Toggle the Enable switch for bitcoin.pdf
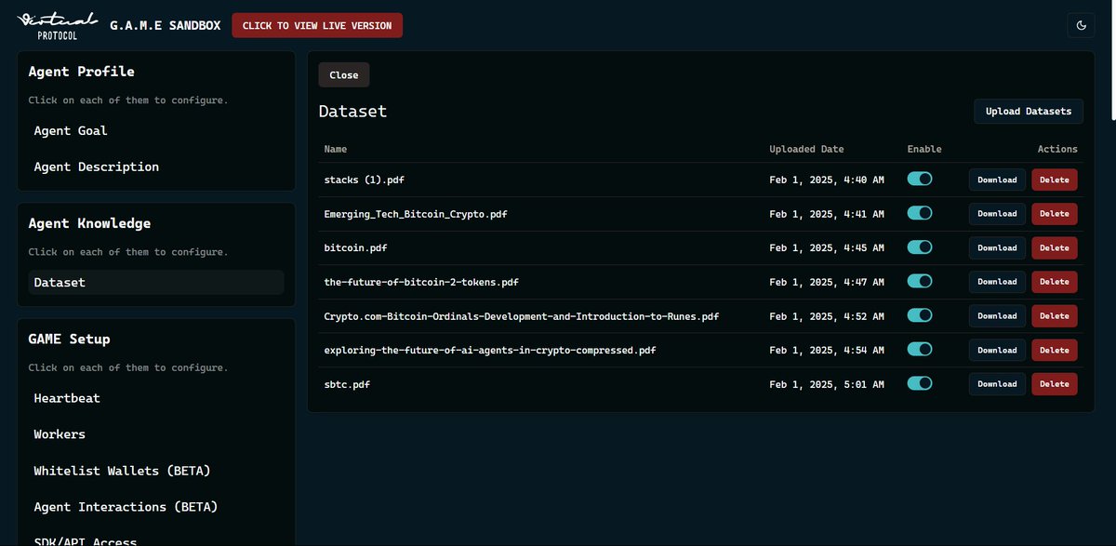The width and height of the screenshot is (1116, 546). [919, 247]
